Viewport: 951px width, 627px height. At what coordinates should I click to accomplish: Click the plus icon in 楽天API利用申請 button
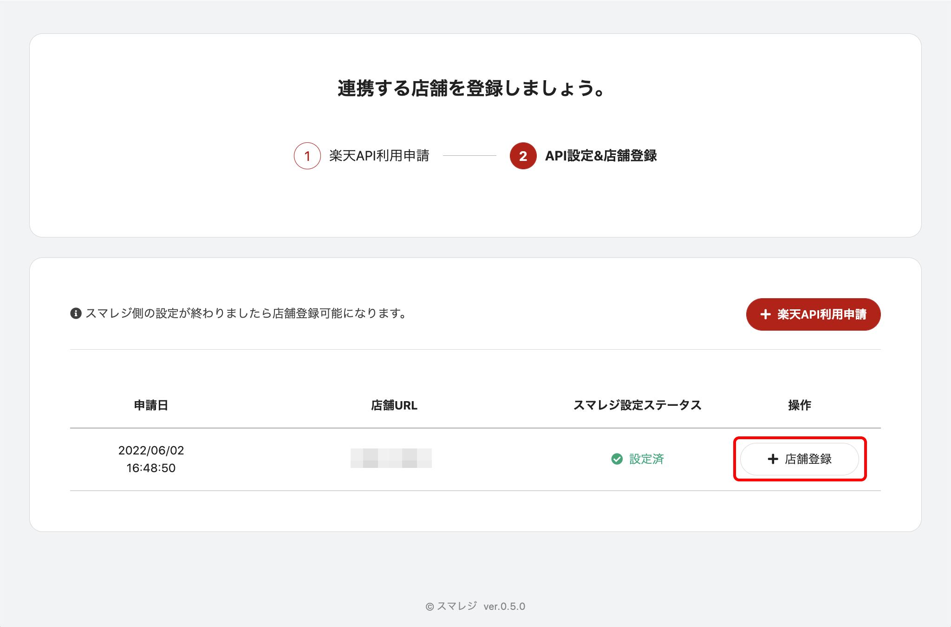765,314
